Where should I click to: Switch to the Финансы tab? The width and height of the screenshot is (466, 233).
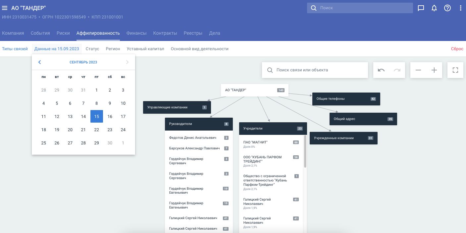pos(136,33)
